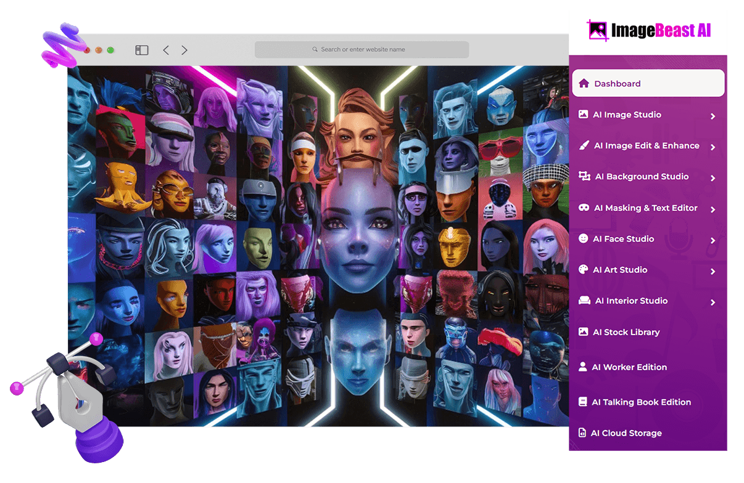744x483 pixels.
Task: Click the AI Image Studio picture icon
Action: pyautogui.click(x=583, y=115)
